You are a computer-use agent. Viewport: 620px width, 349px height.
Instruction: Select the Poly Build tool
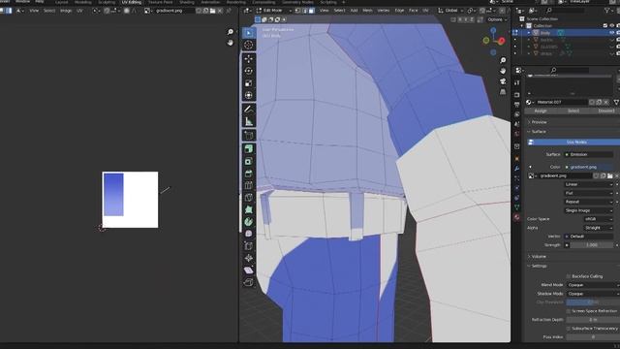click(x=248, y=209)
